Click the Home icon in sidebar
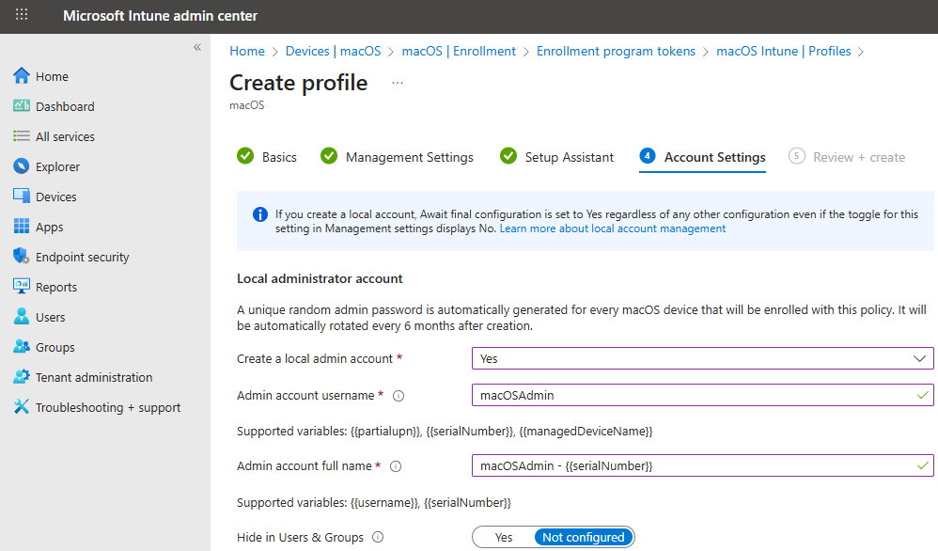This screenshot has width=938, height=551. [22, 76]
